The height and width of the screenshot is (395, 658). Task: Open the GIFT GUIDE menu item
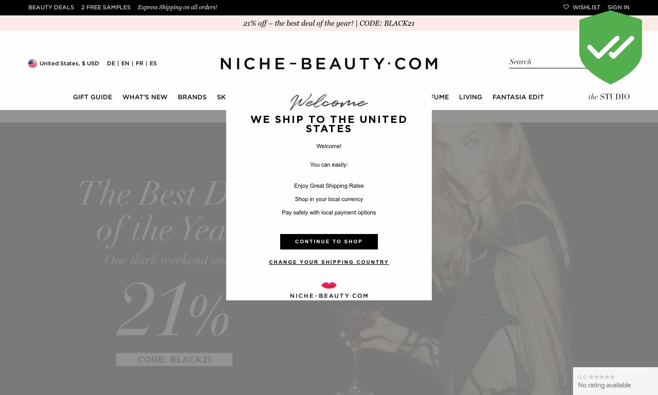coord(93,97)
